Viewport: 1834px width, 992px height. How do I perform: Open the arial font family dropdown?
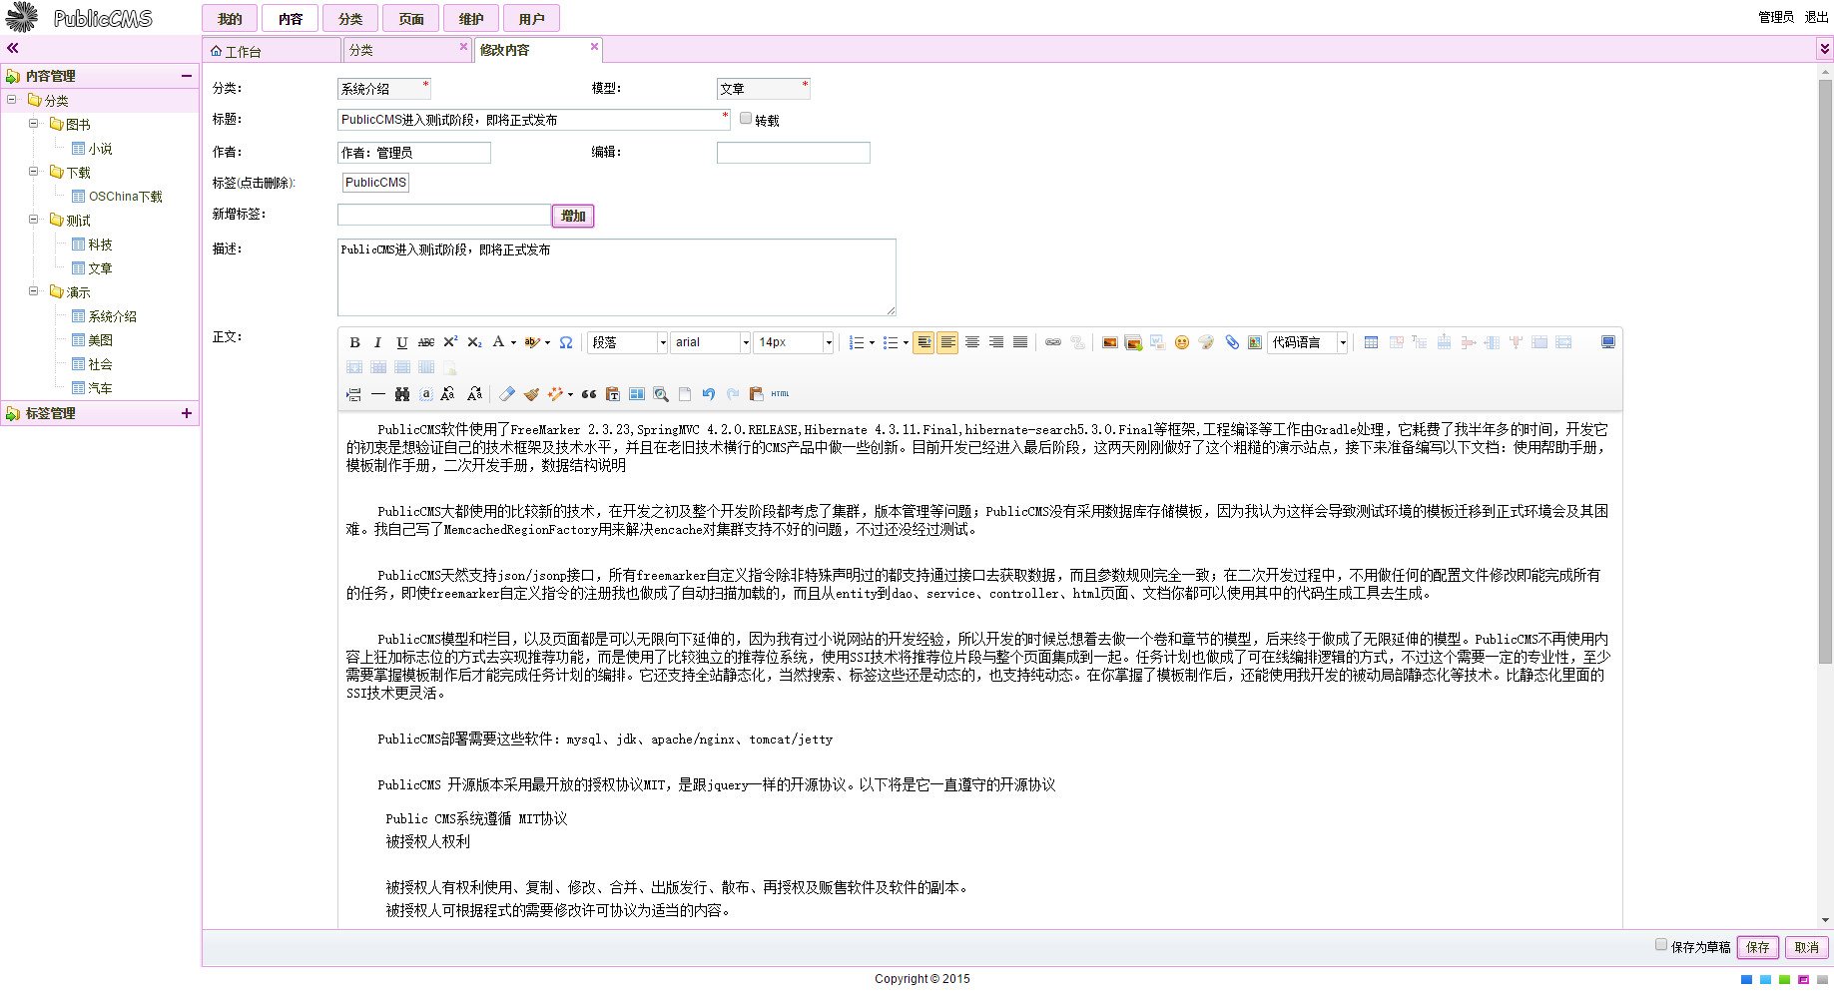(711, 342)
